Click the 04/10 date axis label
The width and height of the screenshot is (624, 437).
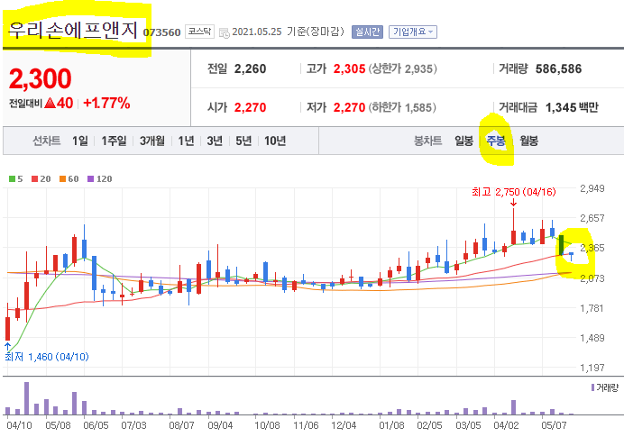[19, 425]
